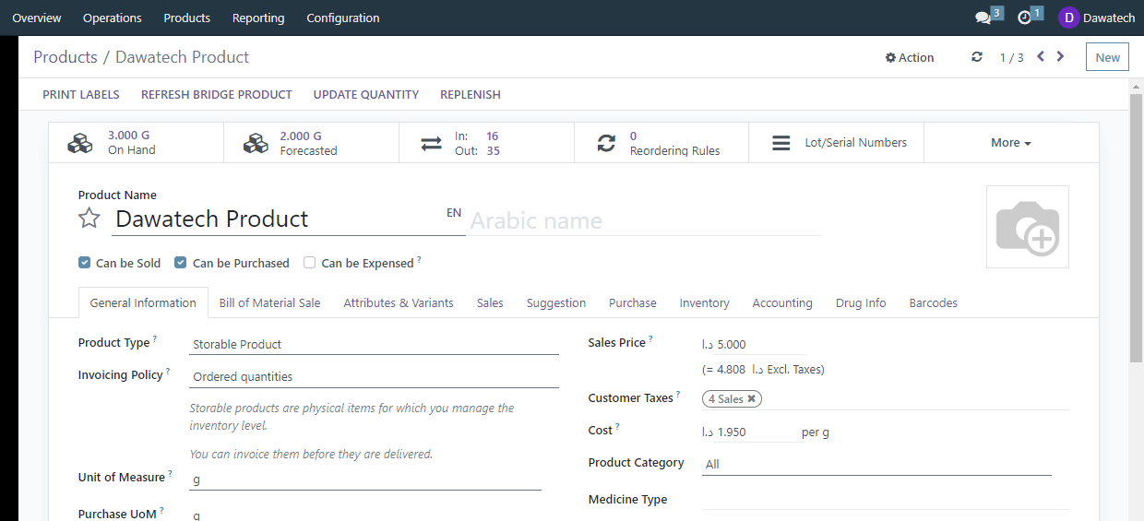
Task: Switch to Attributes & Variants tab
Action: pyautogui.click(x=399, y=302)
